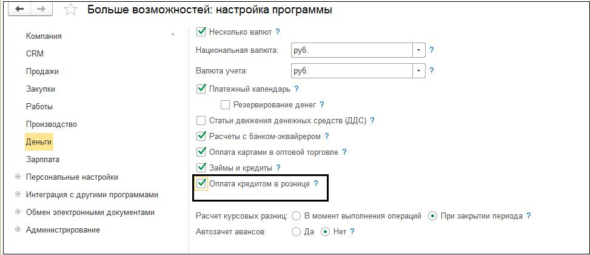The width and height of the screenshot is (590, 255).
Task: Click the Валюта учета input field
Action: tap(351, 71)
